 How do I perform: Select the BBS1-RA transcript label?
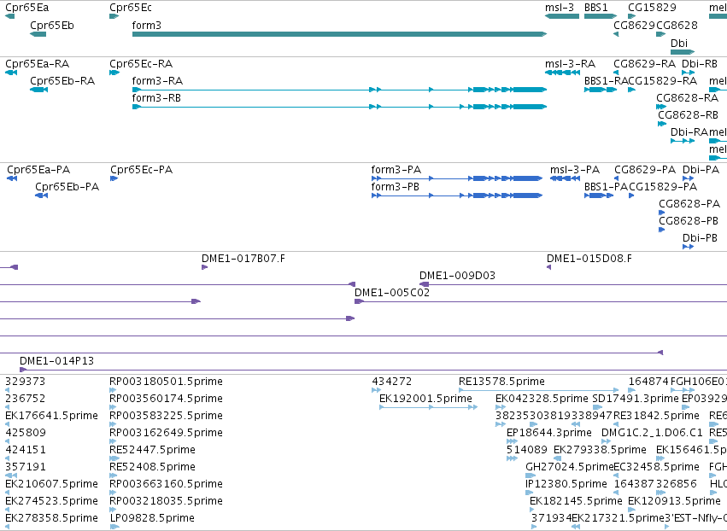[x=606, y=80]
